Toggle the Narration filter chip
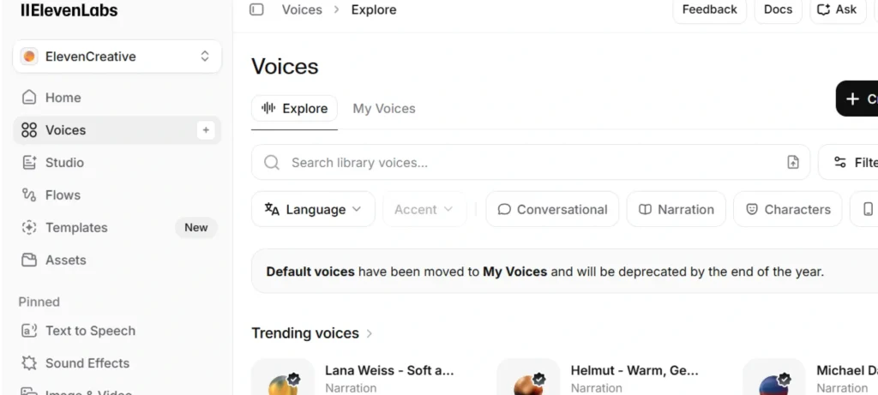This screenshot has width=878, height=395. coord(676,209)
